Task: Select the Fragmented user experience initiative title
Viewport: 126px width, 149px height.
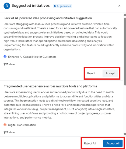Action: click(x=50, y=86)
